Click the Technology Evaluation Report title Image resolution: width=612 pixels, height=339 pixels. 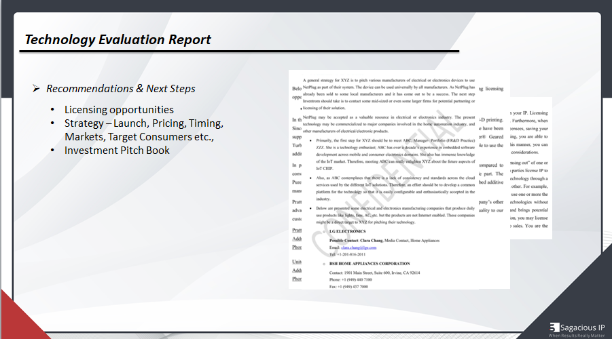point(118,40)
